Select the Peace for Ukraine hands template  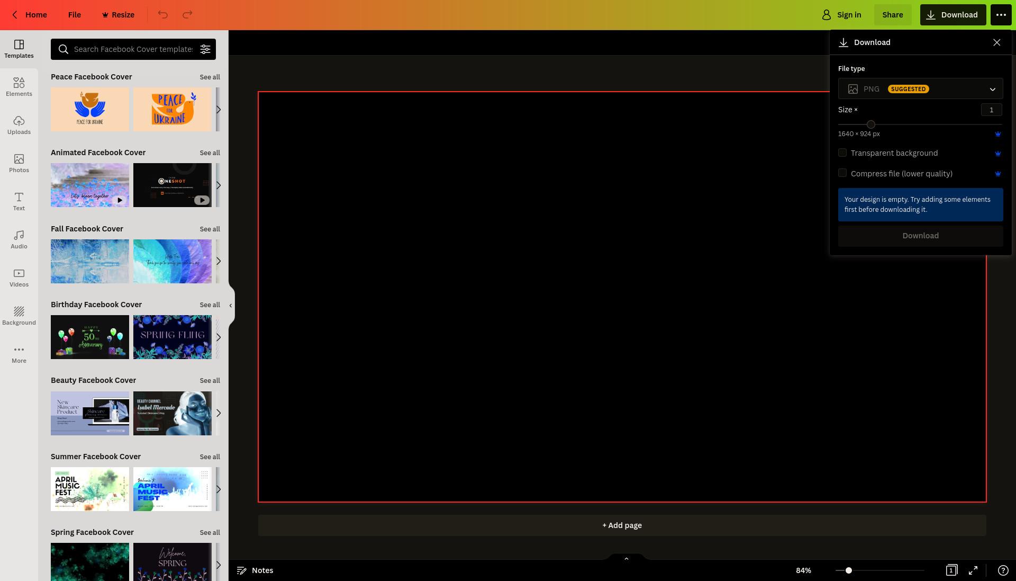point(90,110)
